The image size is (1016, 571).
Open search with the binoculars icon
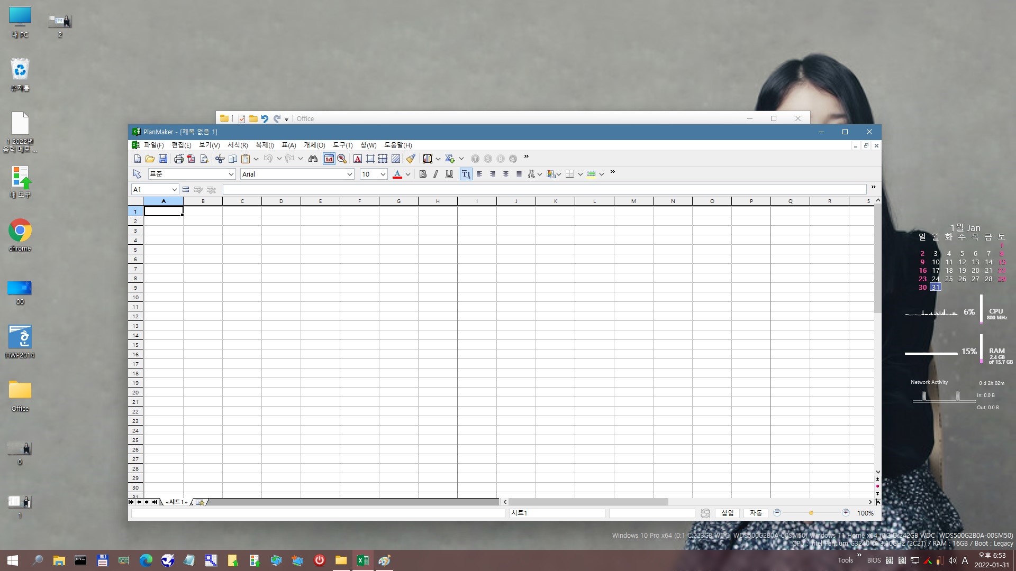pyautogui.click(x=313, y=159)
